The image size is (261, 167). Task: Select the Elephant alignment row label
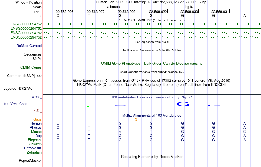point(35,140)
